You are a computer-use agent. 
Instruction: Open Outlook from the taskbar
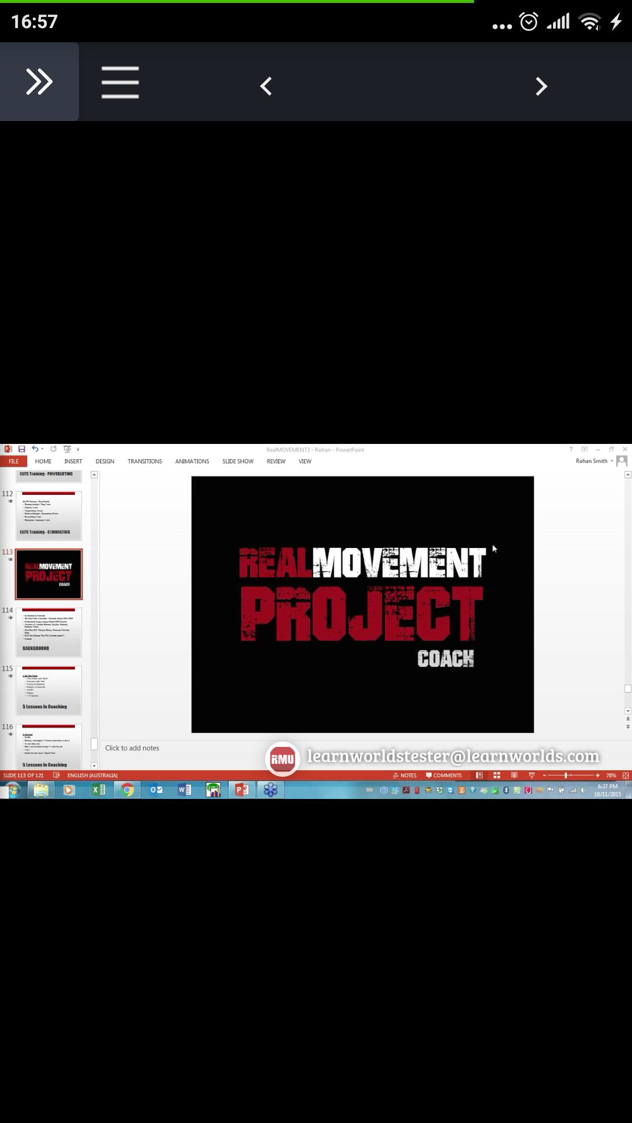pyautogui.click(x=156, y=790)
